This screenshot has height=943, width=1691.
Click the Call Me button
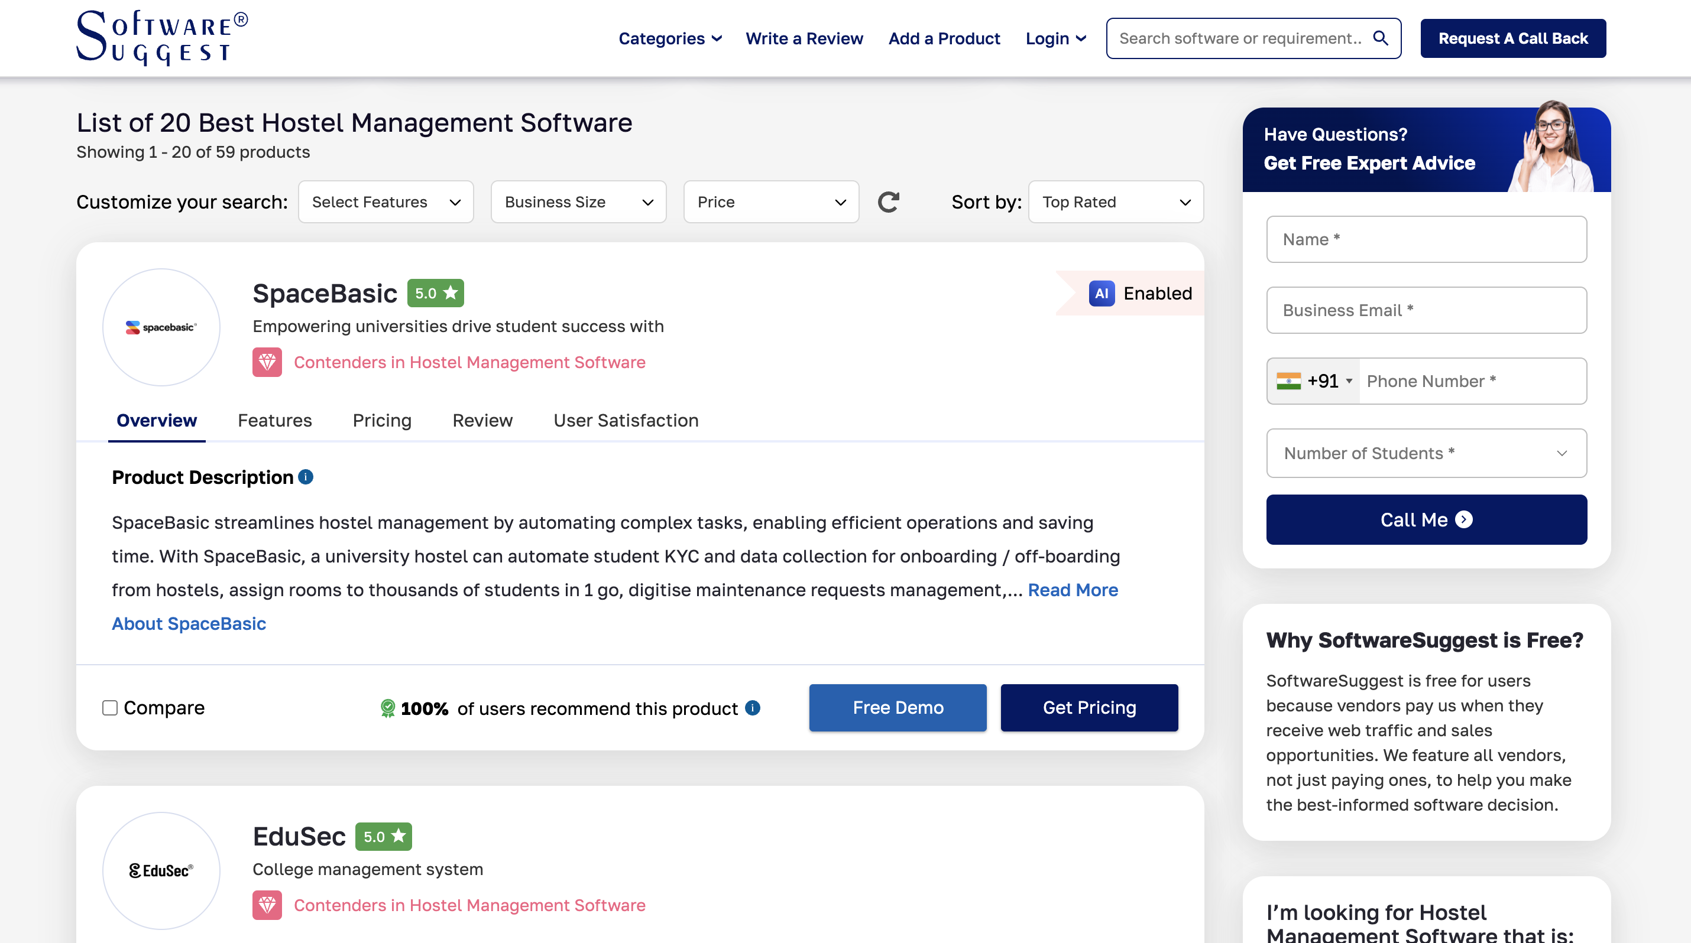tap(1427, 519)
